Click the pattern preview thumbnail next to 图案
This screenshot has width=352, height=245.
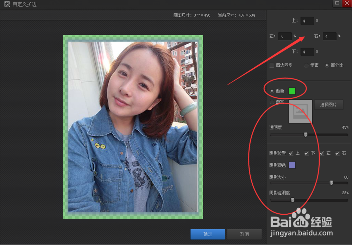(300, 111)
